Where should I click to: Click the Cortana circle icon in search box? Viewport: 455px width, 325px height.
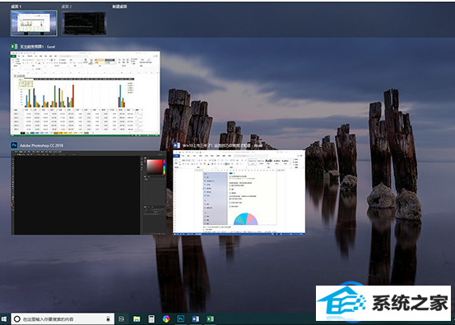click(17, 319)
